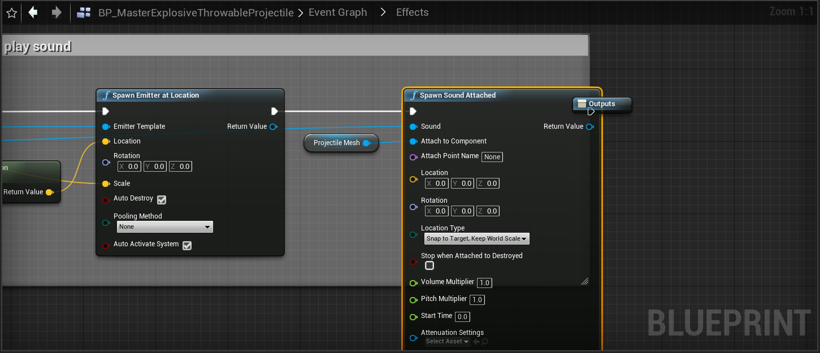Click Spawn Emitter output execution pin
Image resolution: width=820 pixels, height=353 pixels.
point(274,111)
